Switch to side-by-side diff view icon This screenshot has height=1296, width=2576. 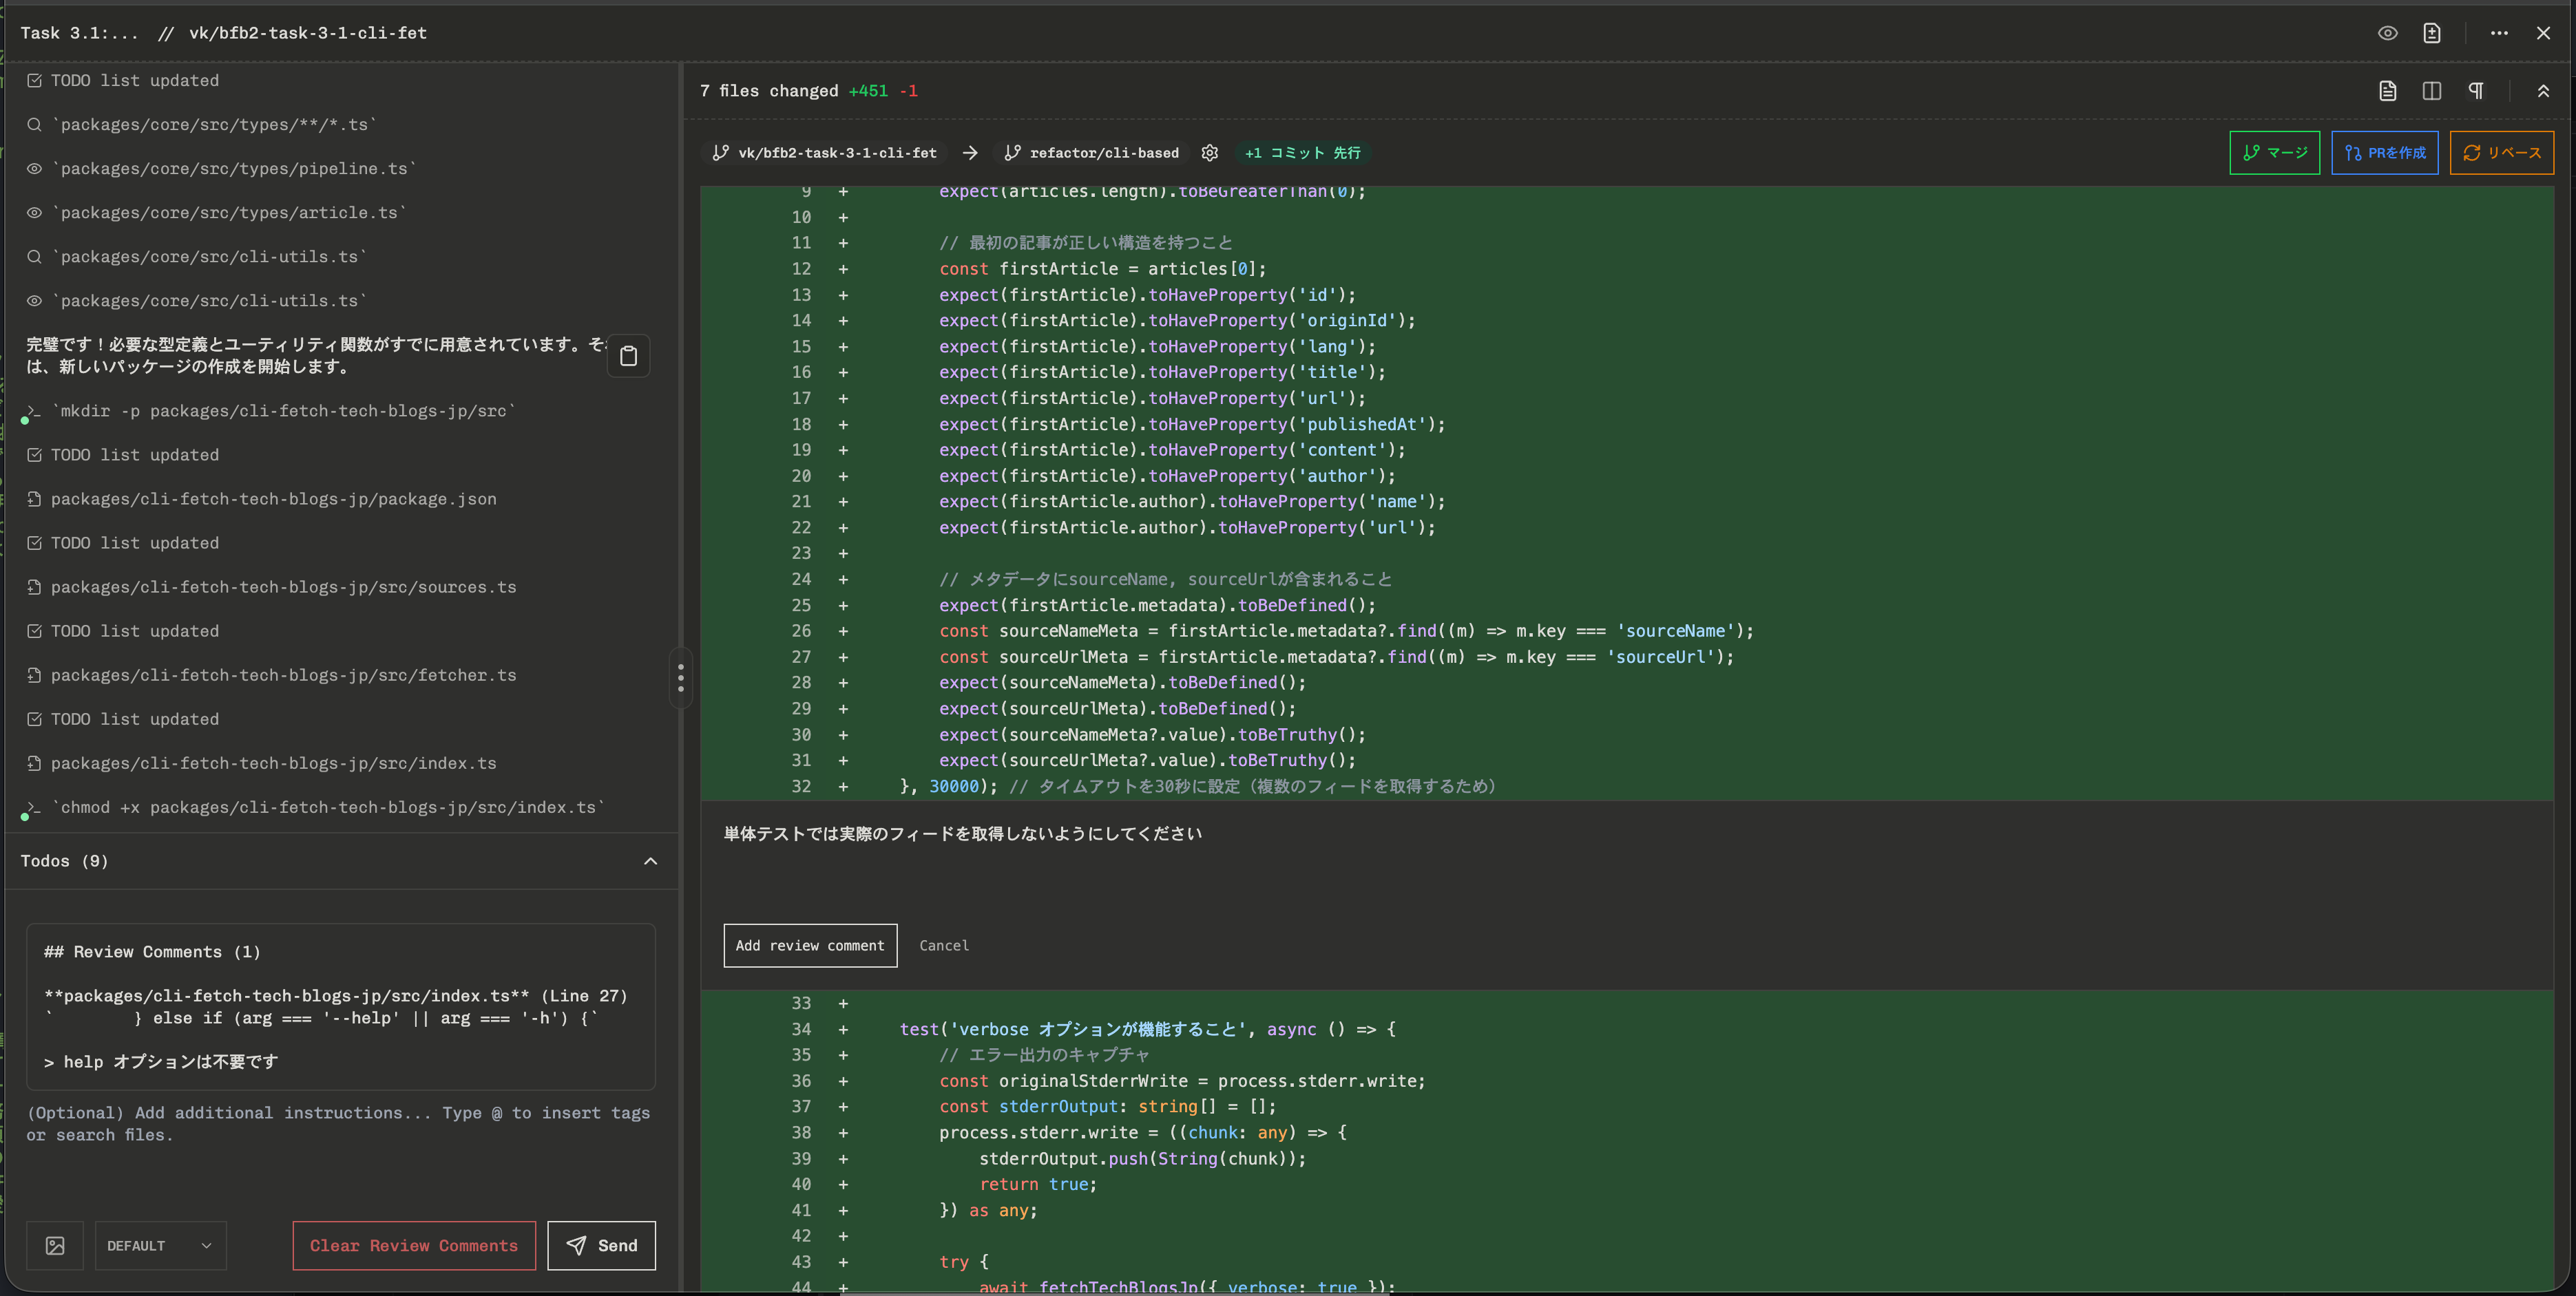(x=2431, y=91)
